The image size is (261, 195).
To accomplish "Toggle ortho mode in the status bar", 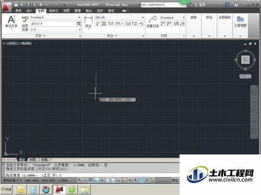I will click(x=96, y=180).
